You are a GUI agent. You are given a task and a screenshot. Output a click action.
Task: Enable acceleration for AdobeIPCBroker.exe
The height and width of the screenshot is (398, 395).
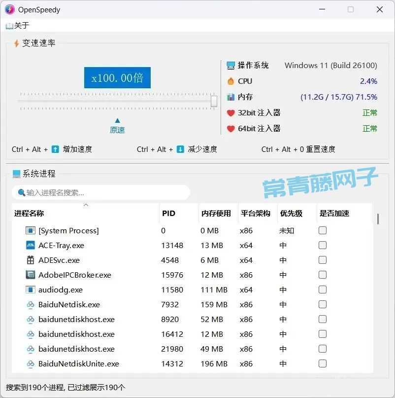[x=323, y=275]
